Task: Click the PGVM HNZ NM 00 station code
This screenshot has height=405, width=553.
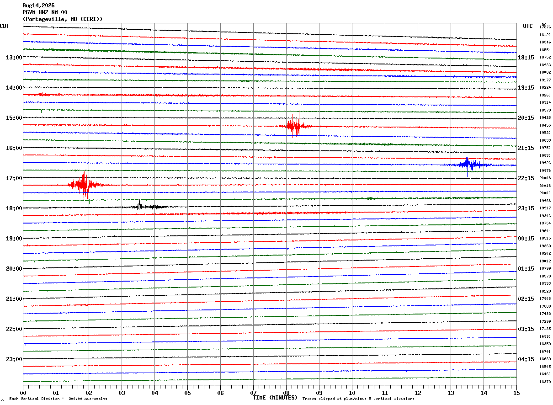Action: click(45, 12)
